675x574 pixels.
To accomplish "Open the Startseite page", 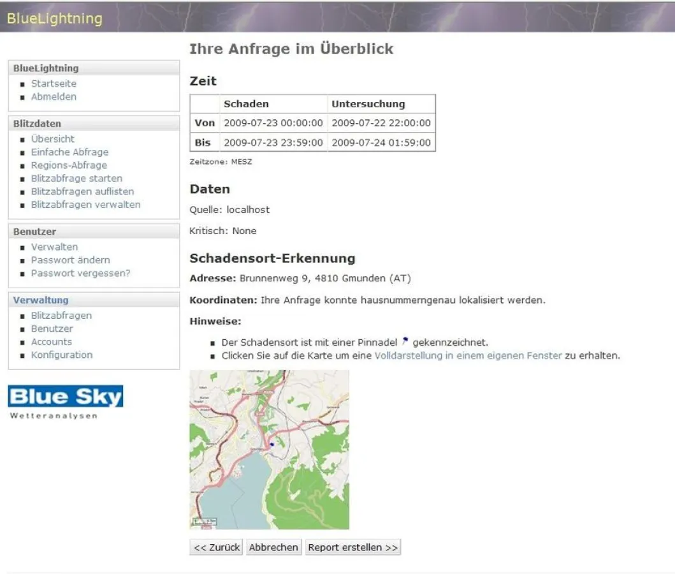I will (x=54, y=83).
